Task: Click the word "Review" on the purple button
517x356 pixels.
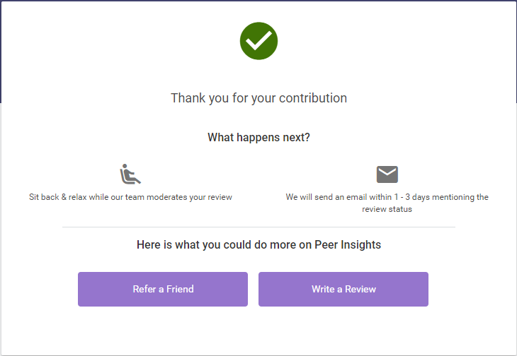Action: pyautogui.click(x=360, y=289)
